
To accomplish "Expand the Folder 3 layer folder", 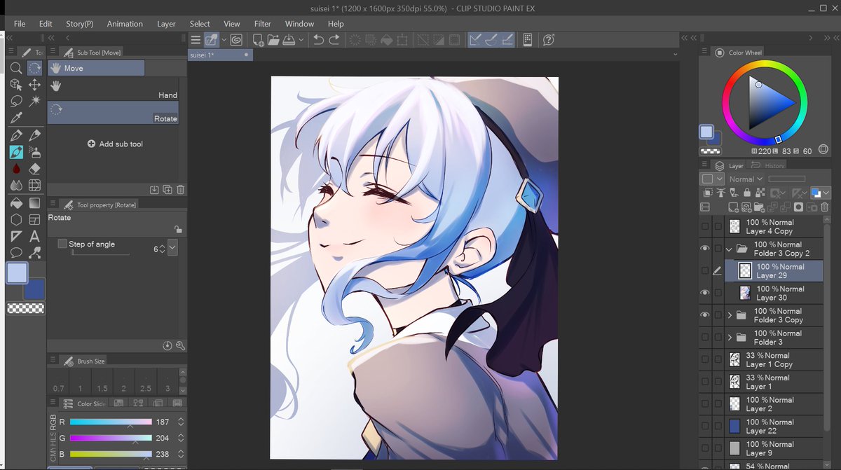I will coord(729,338).
